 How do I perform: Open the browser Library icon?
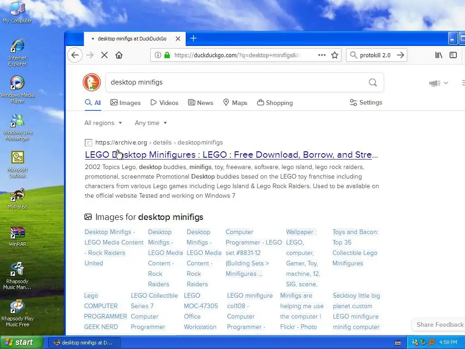coord(439,55)
